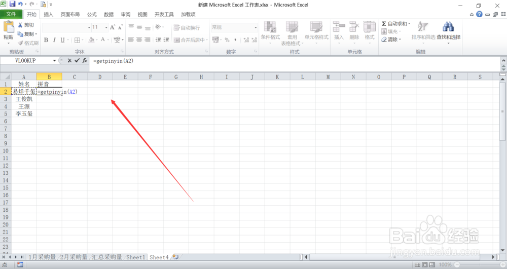
Task: Click AutoSum (自动求和) button
Action: [395, 24]
